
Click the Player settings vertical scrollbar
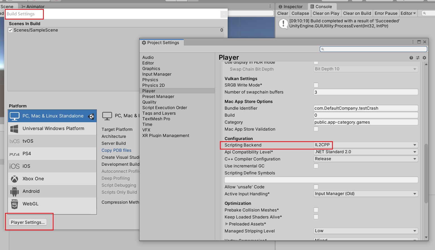[x=426, y=173]
